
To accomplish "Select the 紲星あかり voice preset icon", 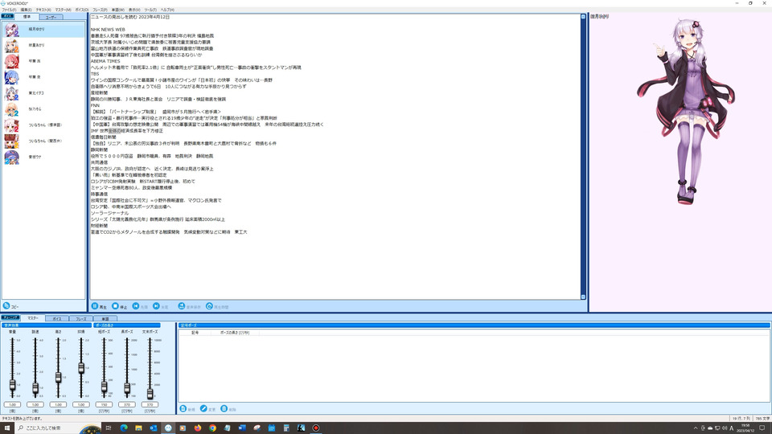I will click(12, 46).
